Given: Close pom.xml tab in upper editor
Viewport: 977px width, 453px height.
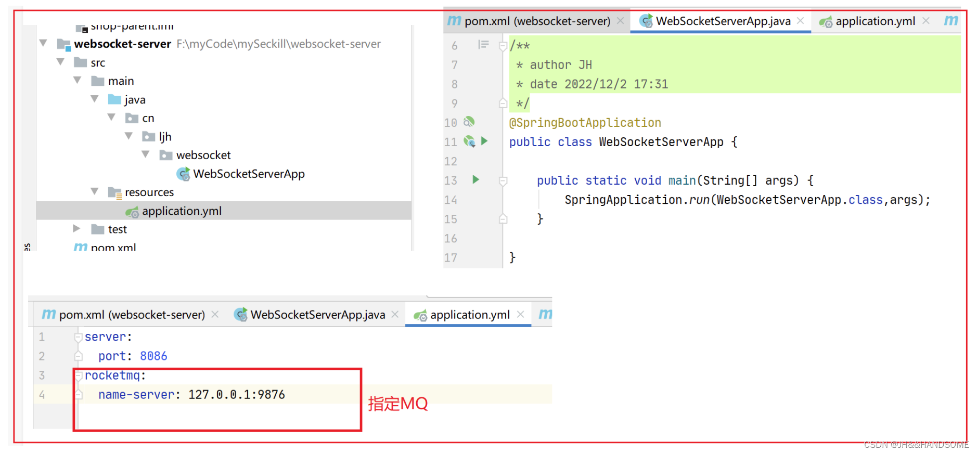Looking at the screenshot, I should click(x=621, y=21).
